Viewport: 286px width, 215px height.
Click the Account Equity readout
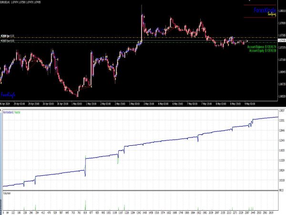click(263, 51)
